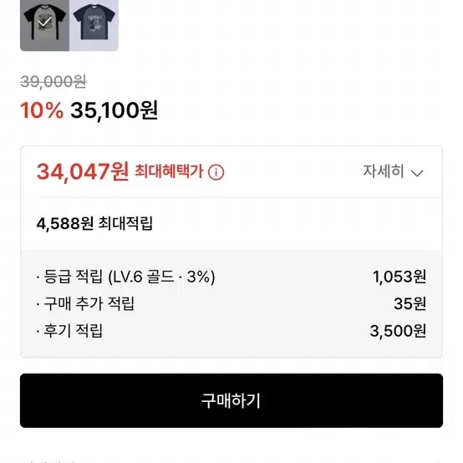Expand the 자세히 chevron arrow
The width and height of the screenshot is (463, 463).
[x=417, y=173]
